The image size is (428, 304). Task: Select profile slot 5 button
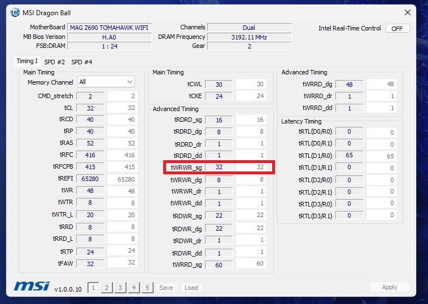click(147, 288)
